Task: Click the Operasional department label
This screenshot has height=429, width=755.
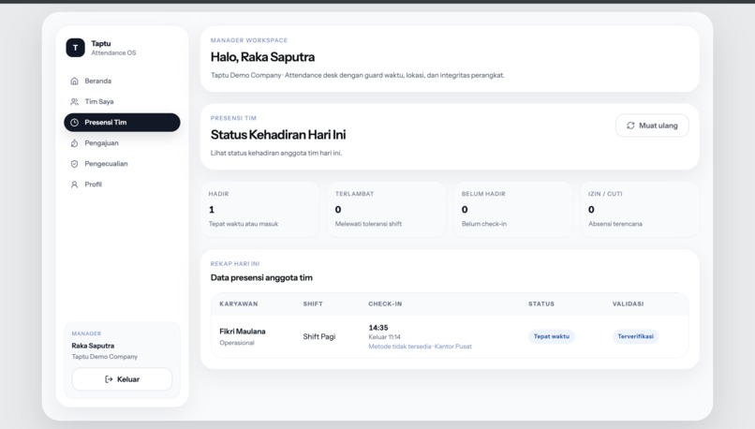Action: pyautogui.click(x=237, y=343)
